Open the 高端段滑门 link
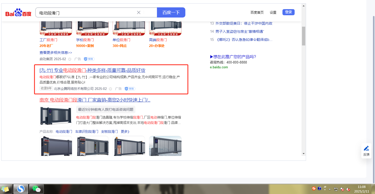Viewport: 375px width, 194px height. 158,40
